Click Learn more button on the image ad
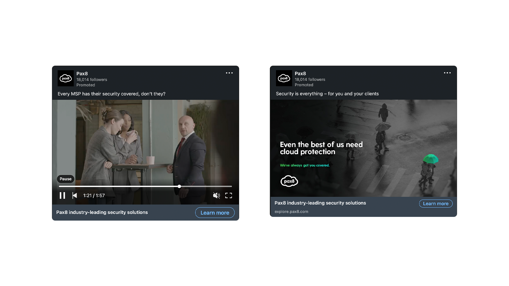509x286 pixels. coord(436,203)
